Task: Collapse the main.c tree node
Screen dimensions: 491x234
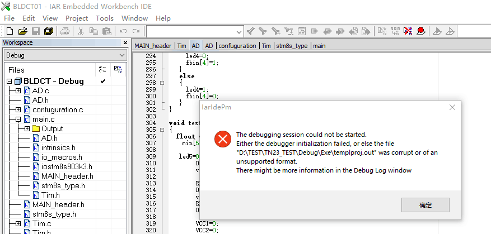Action: coord(18,120)
